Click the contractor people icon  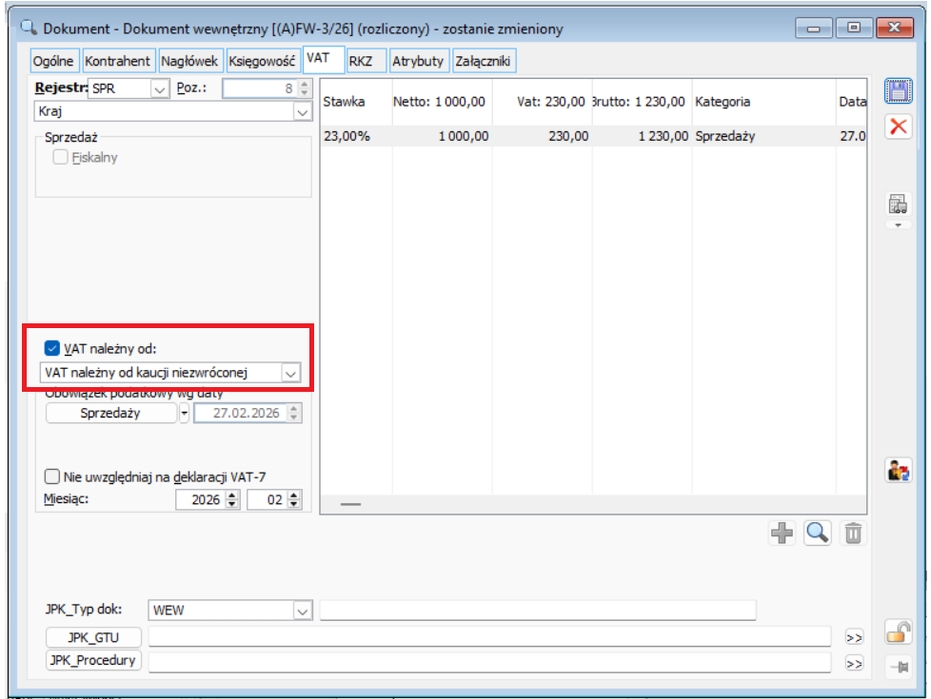tap(898, 470)
